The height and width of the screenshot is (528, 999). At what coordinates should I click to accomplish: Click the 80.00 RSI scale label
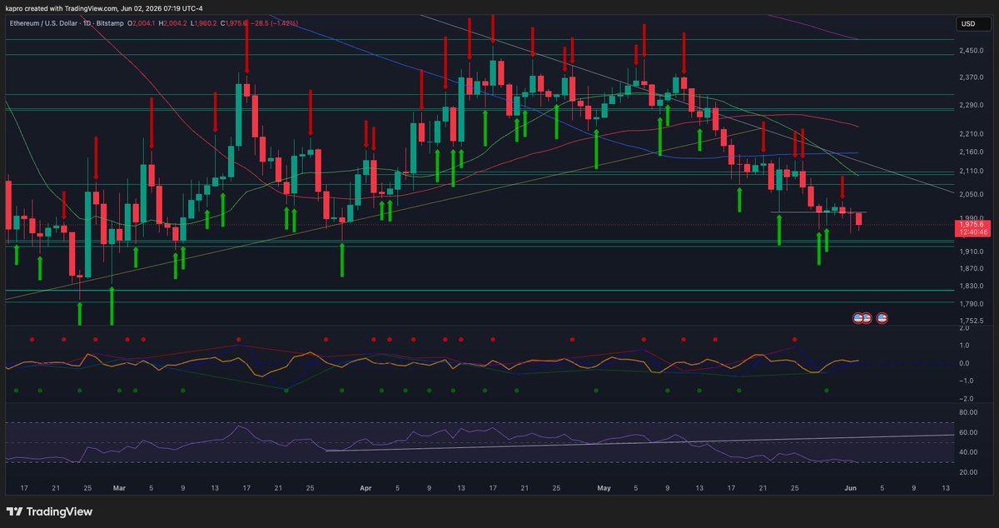click(968, 412)
